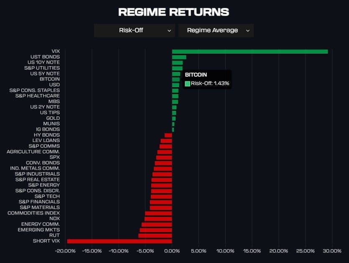Click the REGIME RETURNS chart title
349x263 pixels.
click(173, 12)
